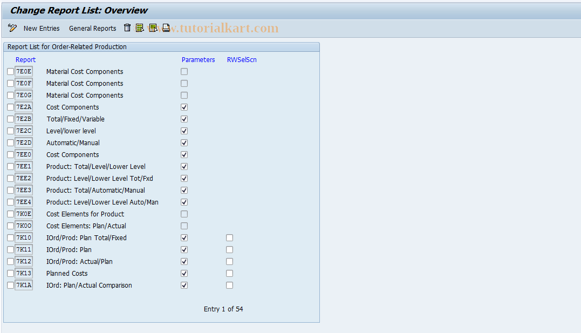Open General Reports
Viewport: 581px width, 333px height.
coord(93,29)
